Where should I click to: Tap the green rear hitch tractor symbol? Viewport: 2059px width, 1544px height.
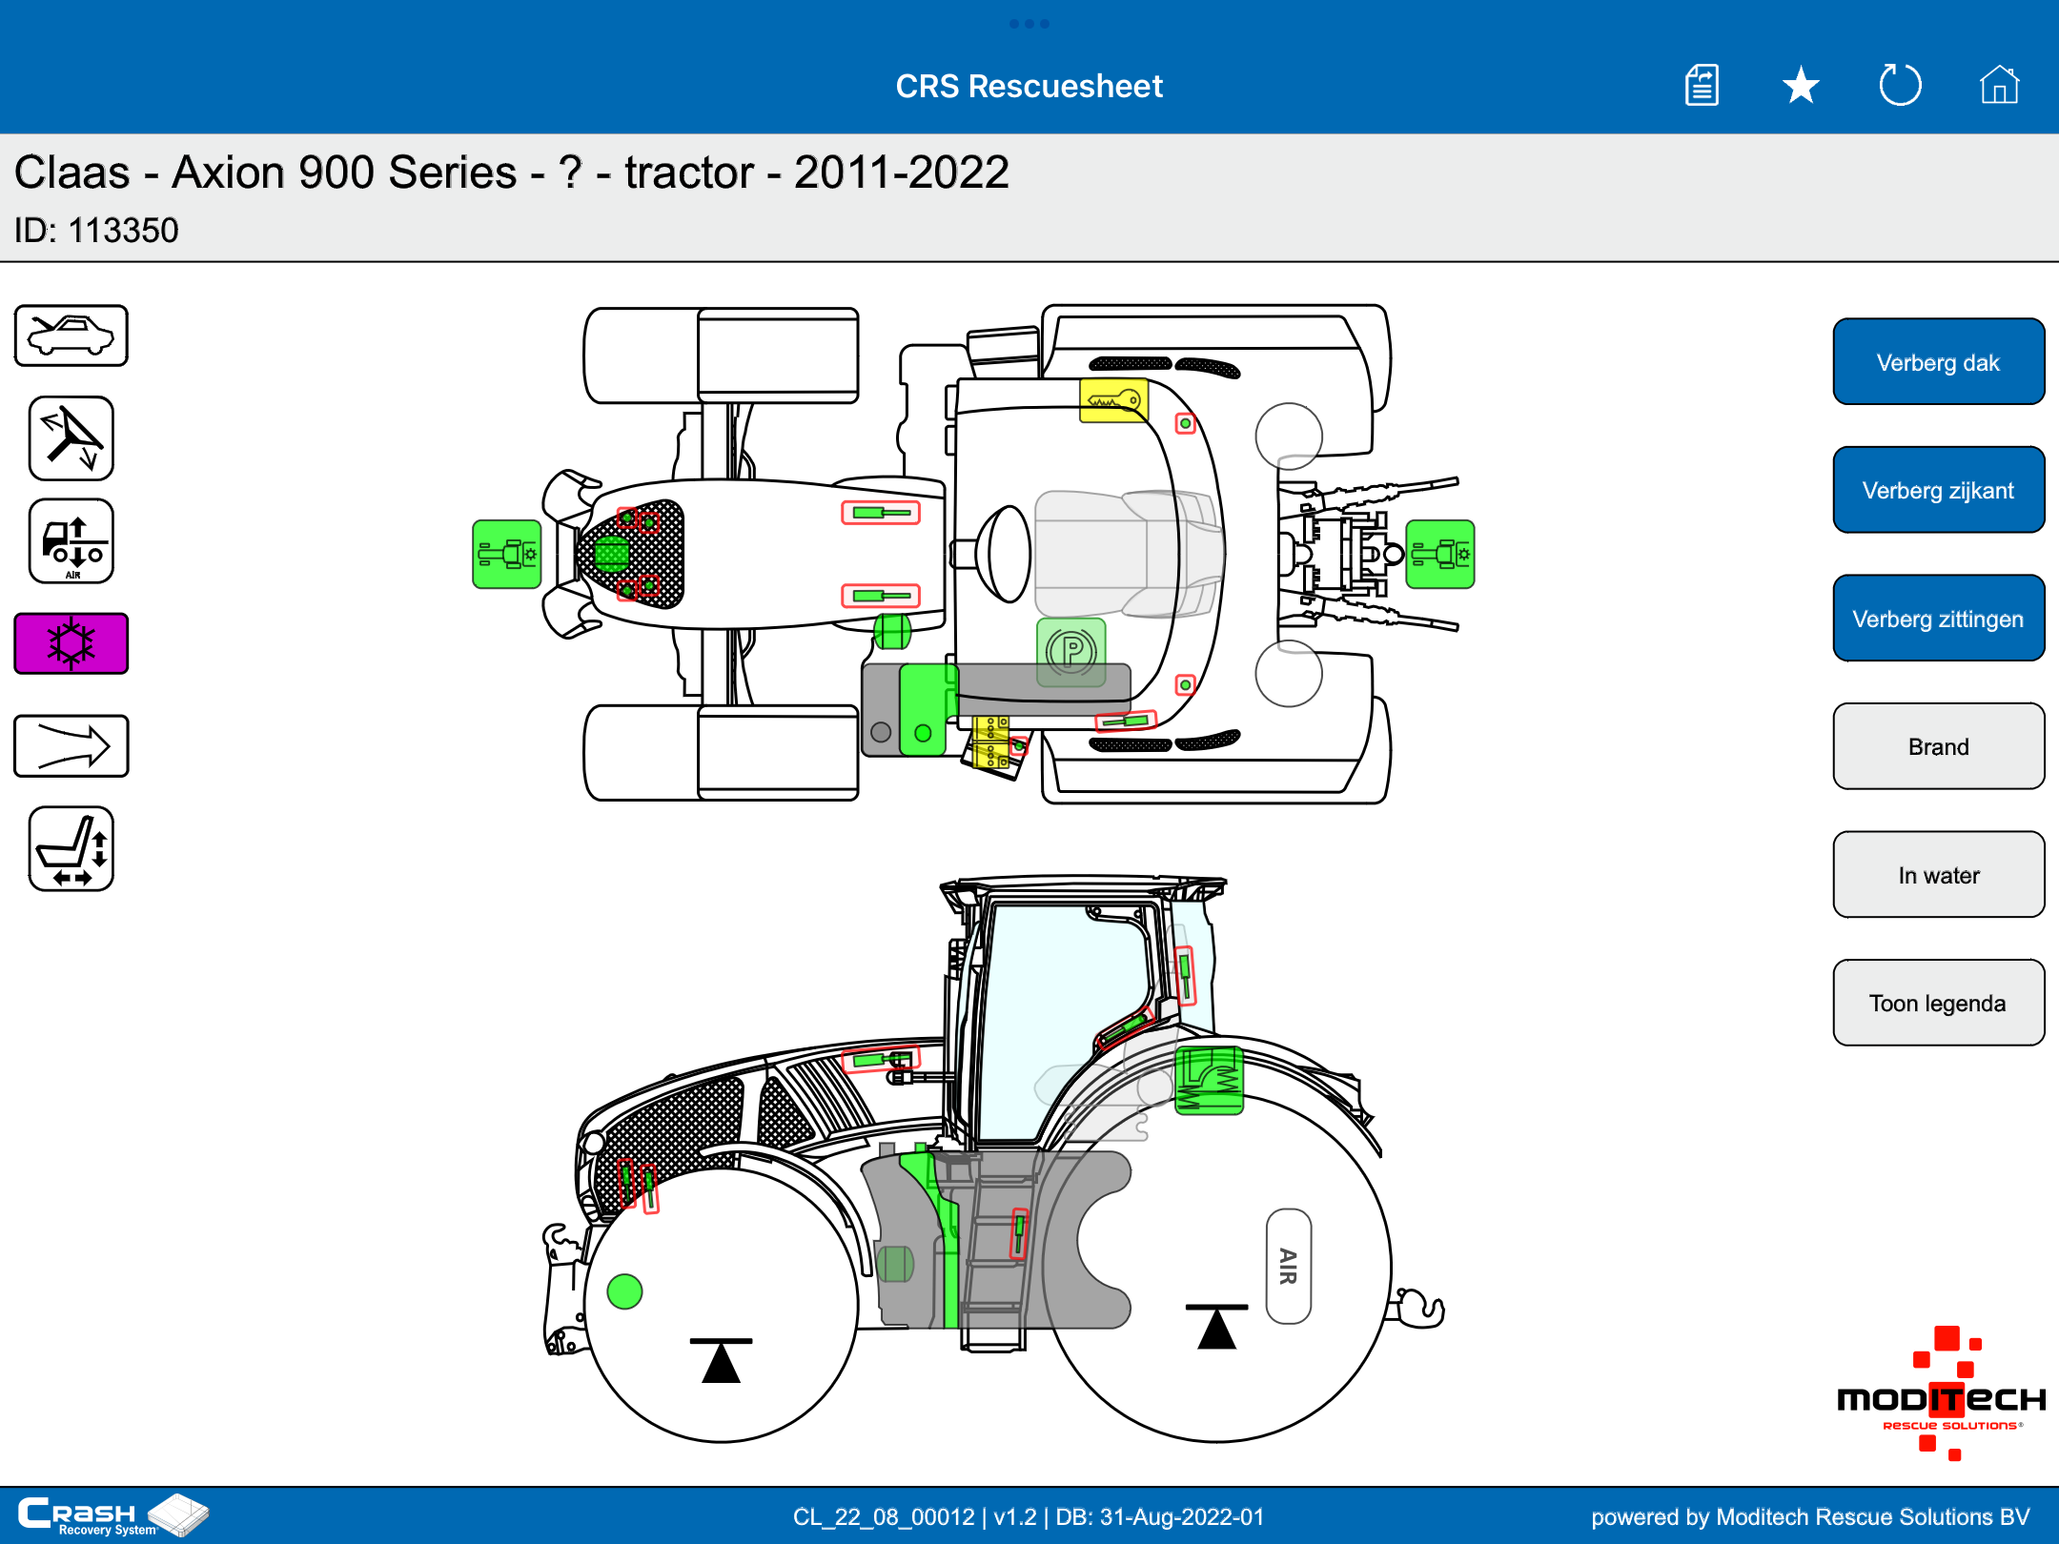(x=1440, y=554)
